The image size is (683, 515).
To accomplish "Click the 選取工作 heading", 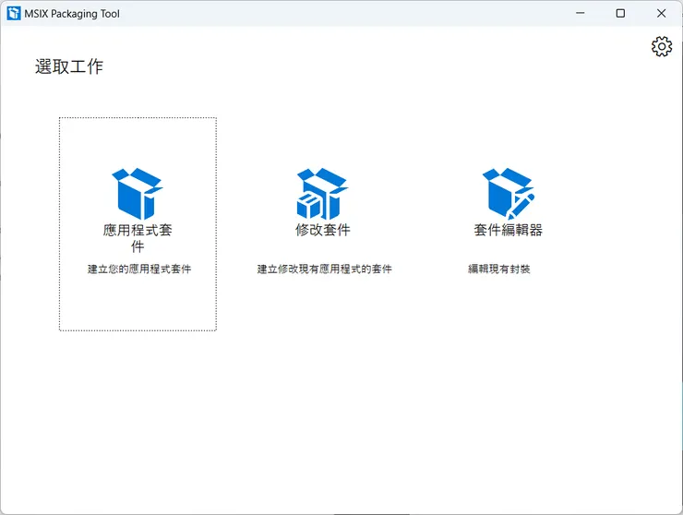I will [x=69, y=66].
